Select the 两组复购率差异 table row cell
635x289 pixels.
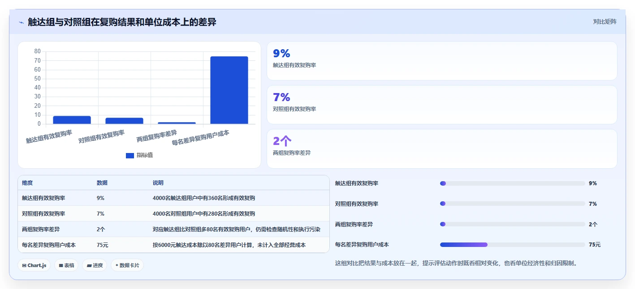[41, 229]
